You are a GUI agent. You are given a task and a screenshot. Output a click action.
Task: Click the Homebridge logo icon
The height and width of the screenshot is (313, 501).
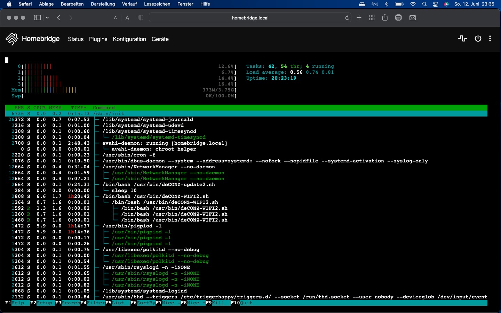(12, 39)
